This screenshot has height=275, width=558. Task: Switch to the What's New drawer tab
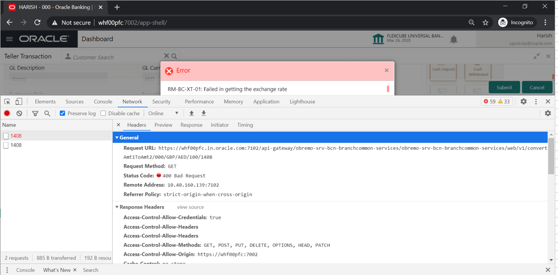(57, 270)
